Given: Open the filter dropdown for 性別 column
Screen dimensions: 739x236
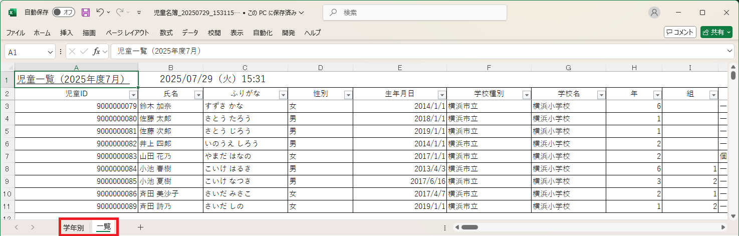Looking at the screenshot, I should click(348, 95).
